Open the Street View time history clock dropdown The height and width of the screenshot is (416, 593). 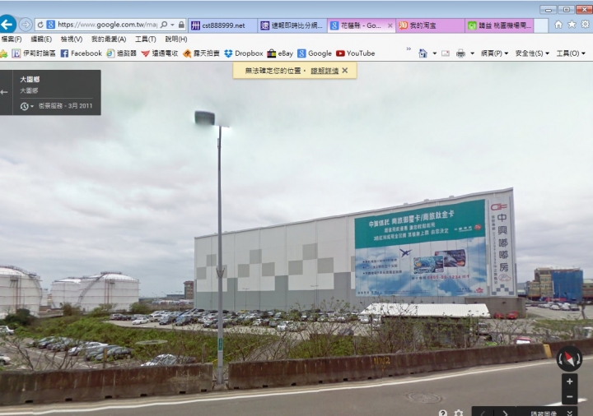(26, 106)
